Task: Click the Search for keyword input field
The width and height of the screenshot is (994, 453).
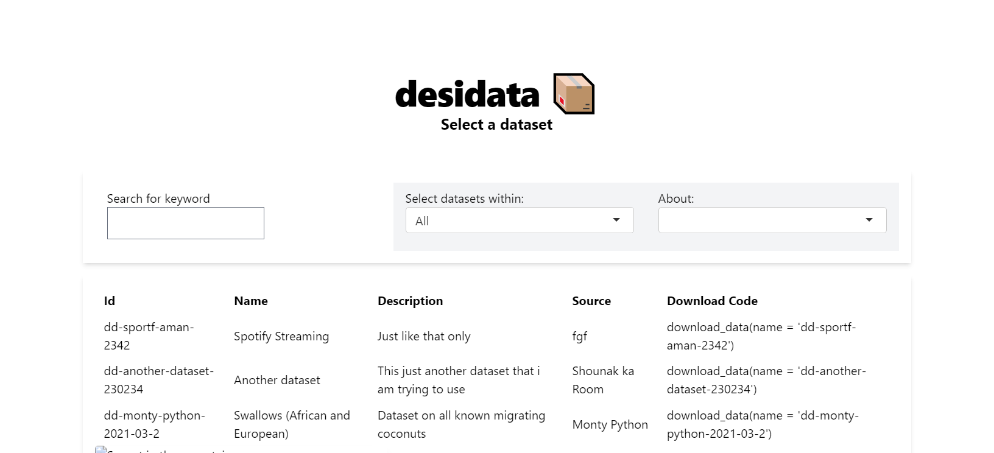Action: point(186,223)
